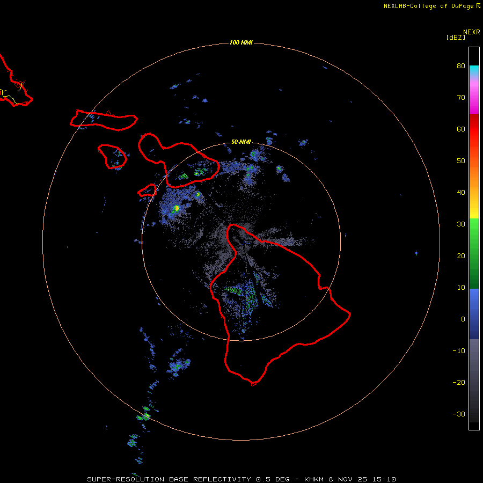Click the 30 dBZ scale label
The image size is (483, 483).
(x=461, y=224)
